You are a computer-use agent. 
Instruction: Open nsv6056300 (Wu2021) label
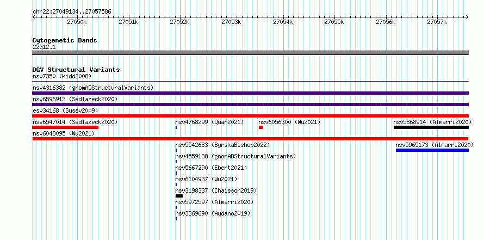click(x=289, y=122)
